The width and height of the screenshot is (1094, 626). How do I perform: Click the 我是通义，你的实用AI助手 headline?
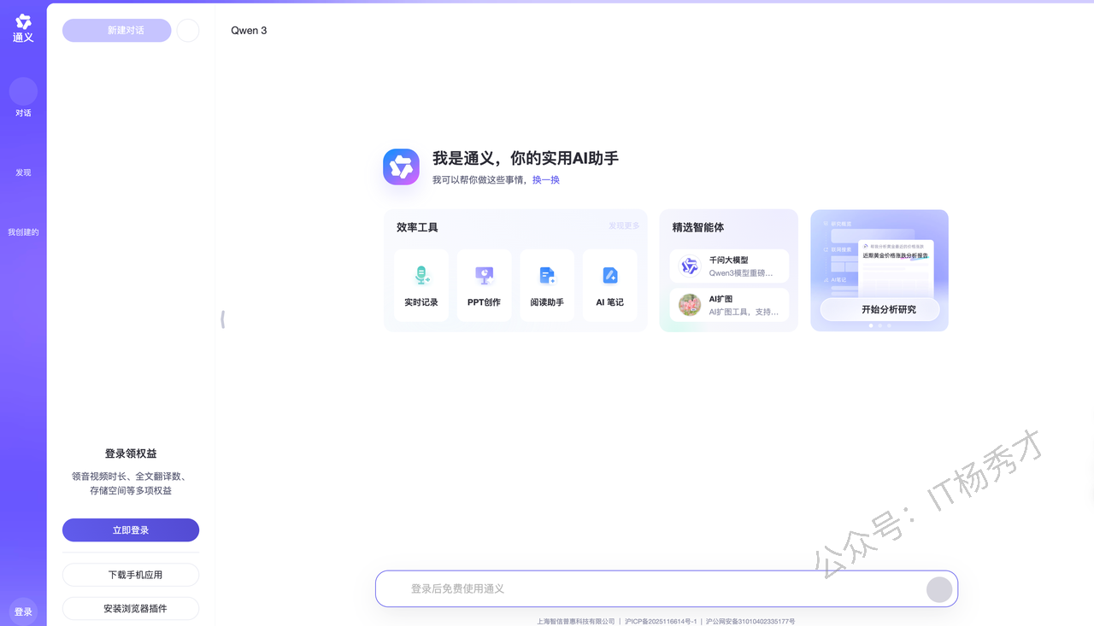click(526, 158)
